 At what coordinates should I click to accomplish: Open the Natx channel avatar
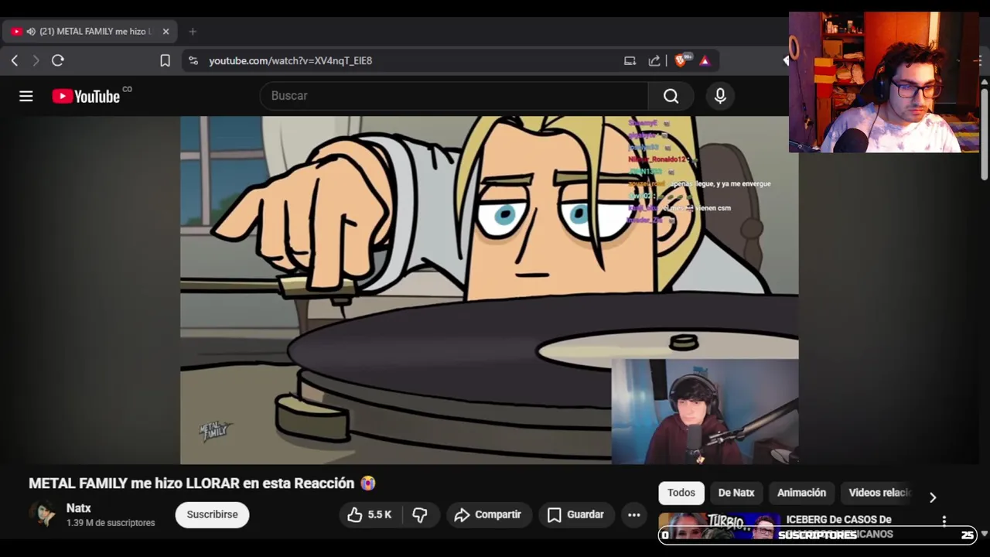click(43, 514)
